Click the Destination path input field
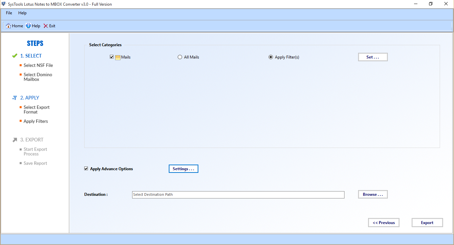Image resolution: width=454 pixels, height=245 pixels. [238, 195]
